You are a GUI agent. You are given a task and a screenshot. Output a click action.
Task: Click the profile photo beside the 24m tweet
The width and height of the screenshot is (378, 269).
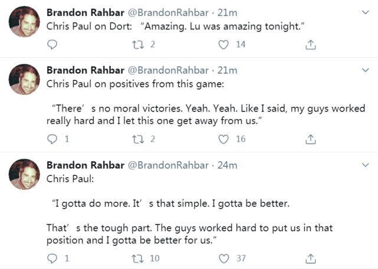pos(24,174)
